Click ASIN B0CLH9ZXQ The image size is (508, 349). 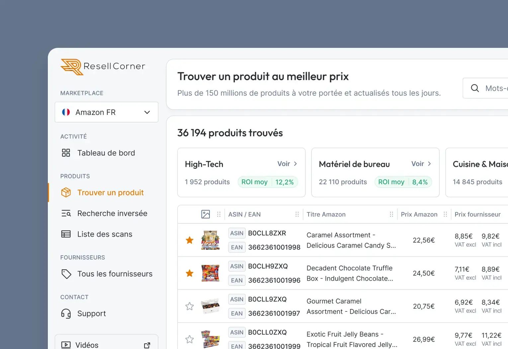point(268,266)
